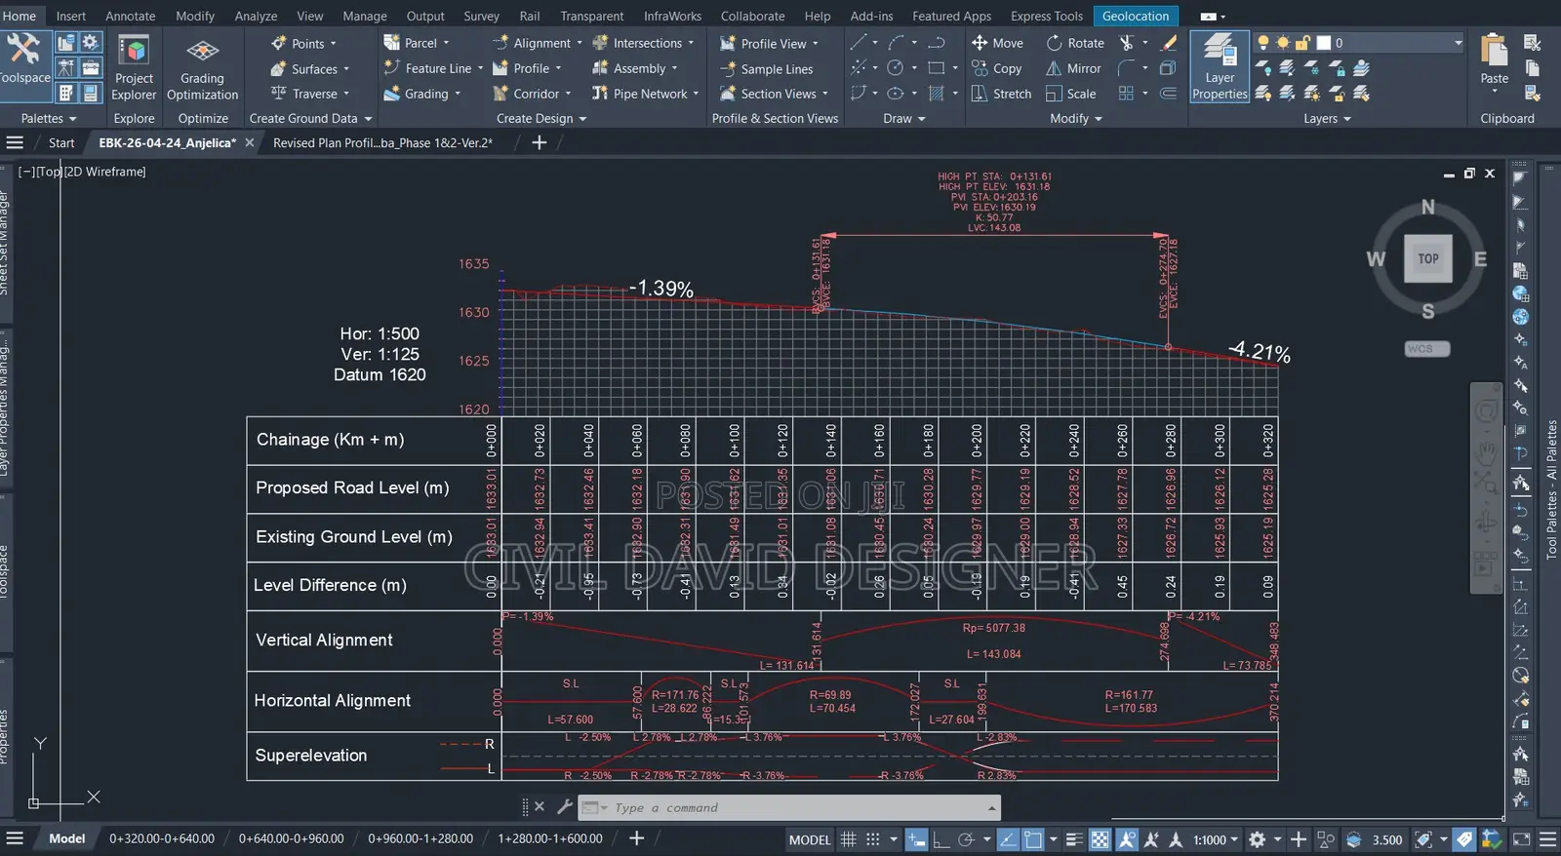Select the Scale tool
1561x856 pixels.
1070,94
